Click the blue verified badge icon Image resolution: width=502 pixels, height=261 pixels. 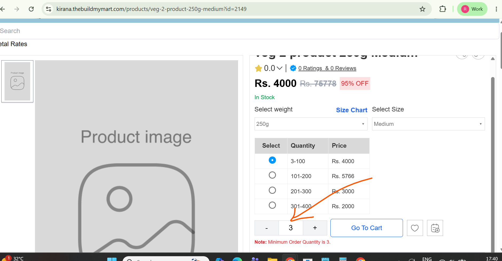click(x=293, y=68)
